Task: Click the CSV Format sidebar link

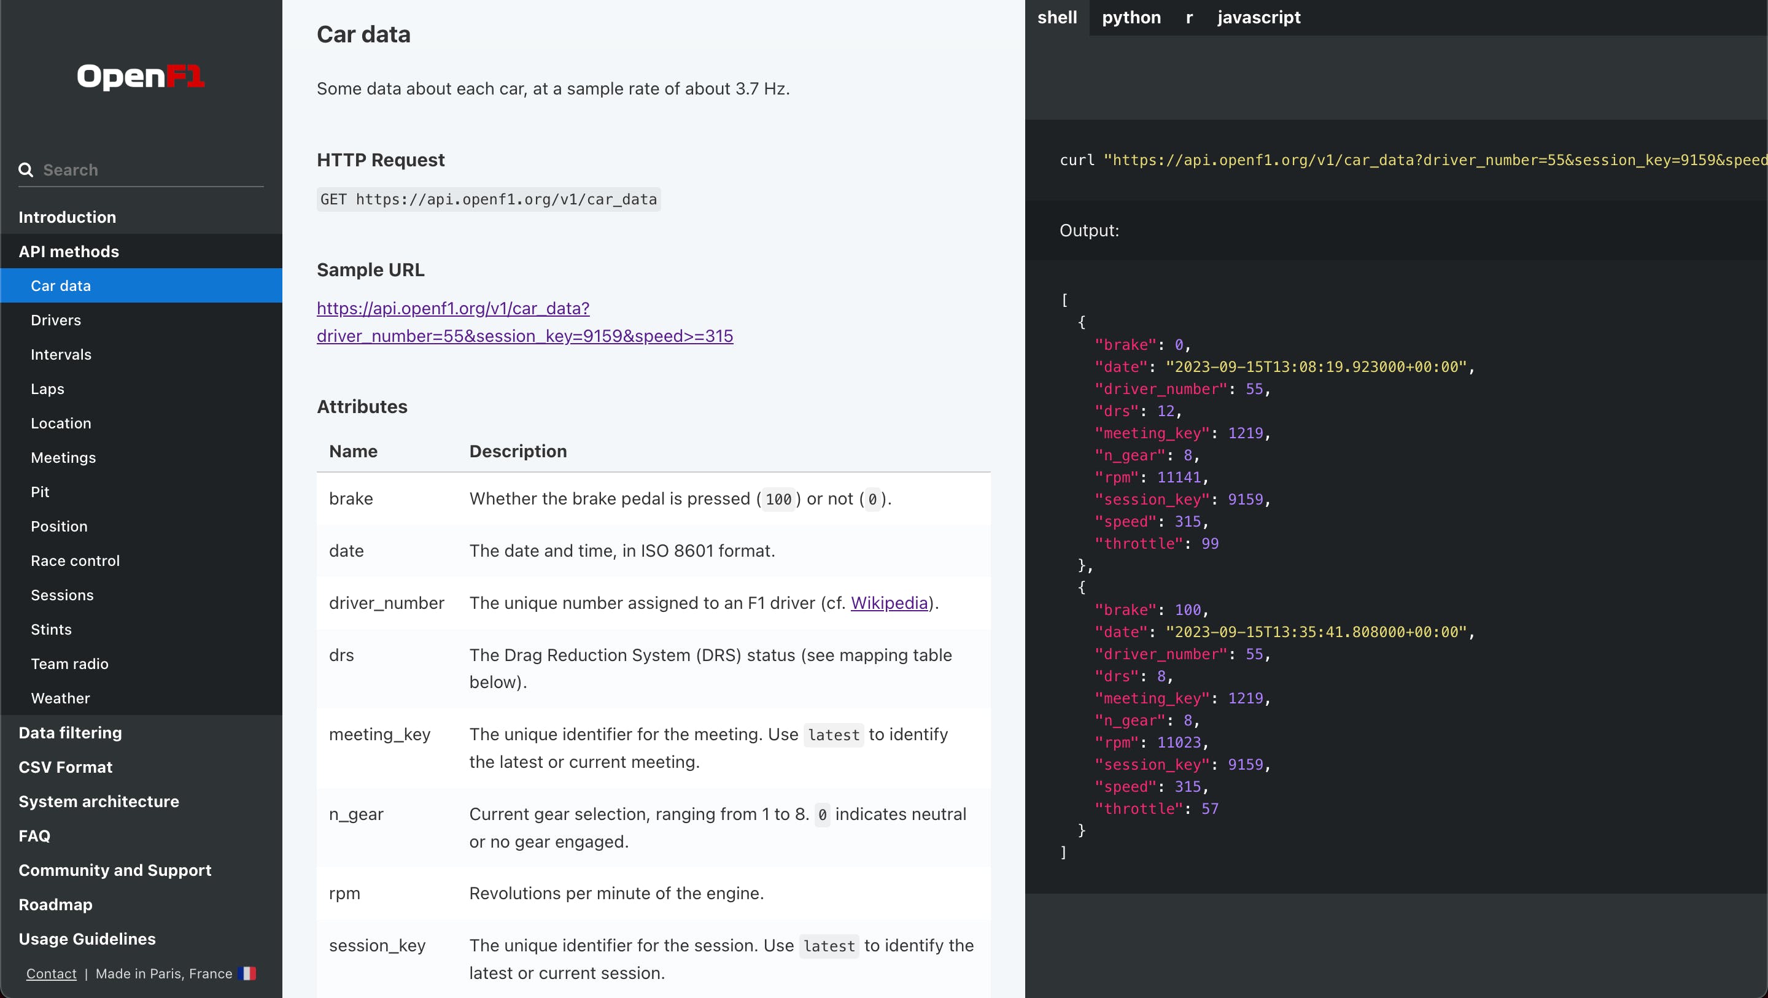Action: [66, 766]
